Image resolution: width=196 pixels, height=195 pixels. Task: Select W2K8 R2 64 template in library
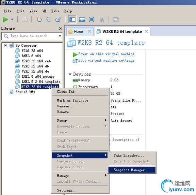point(40,87)
